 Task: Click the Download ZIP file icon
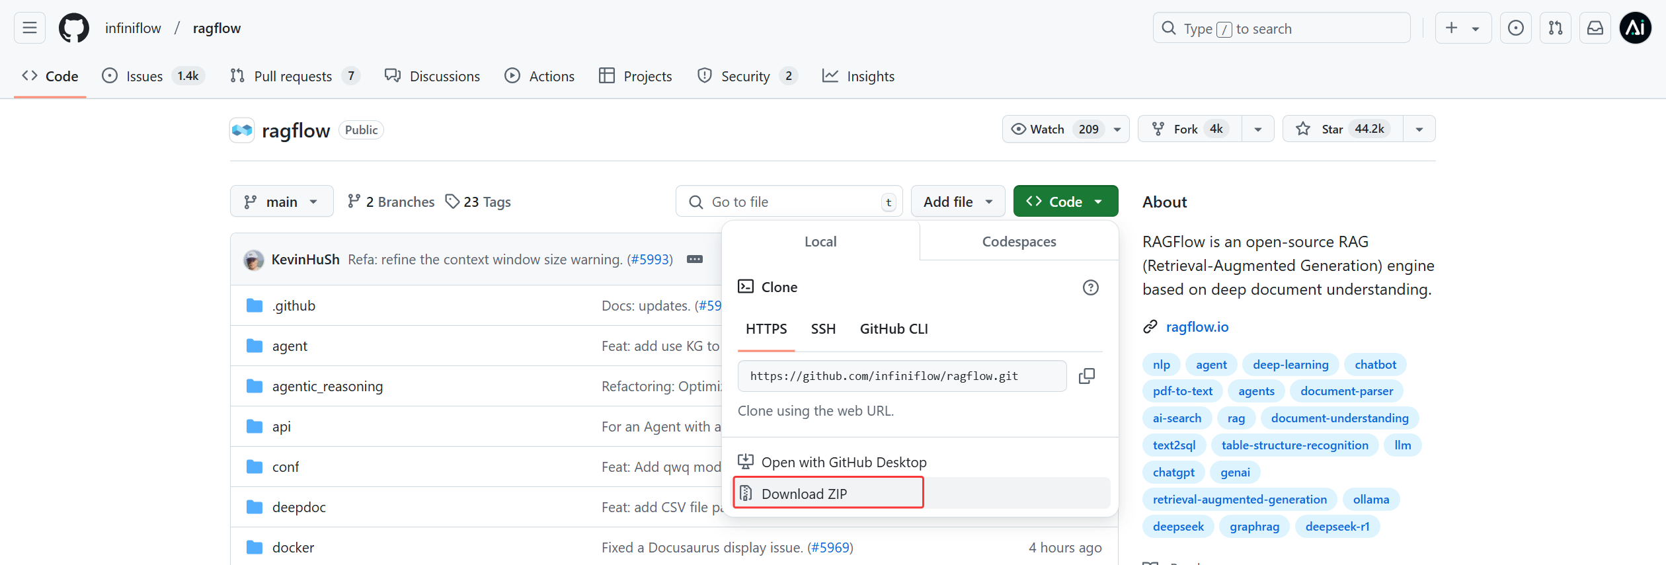pos(746,493)
